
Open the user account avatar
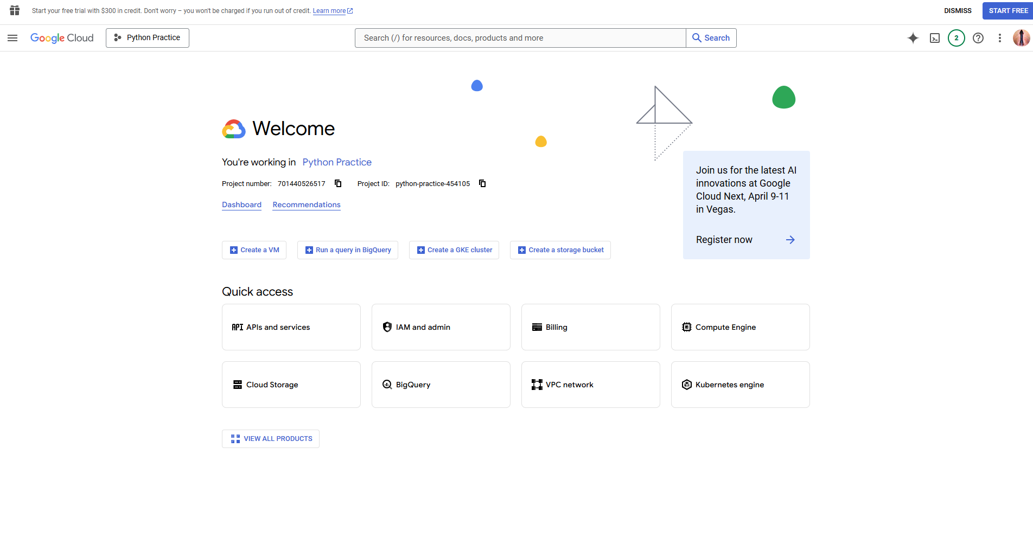[1022, 38]
